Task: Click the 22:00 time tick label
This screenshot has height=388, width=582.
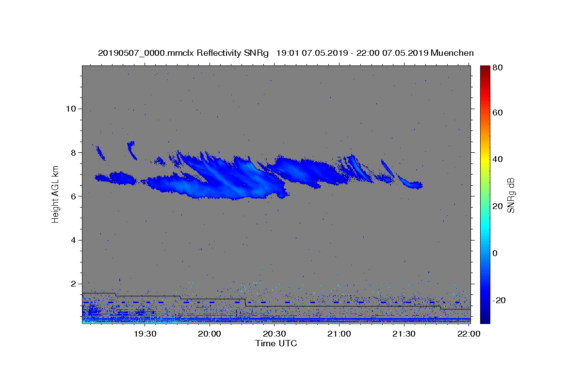Action: click(469, 334)
